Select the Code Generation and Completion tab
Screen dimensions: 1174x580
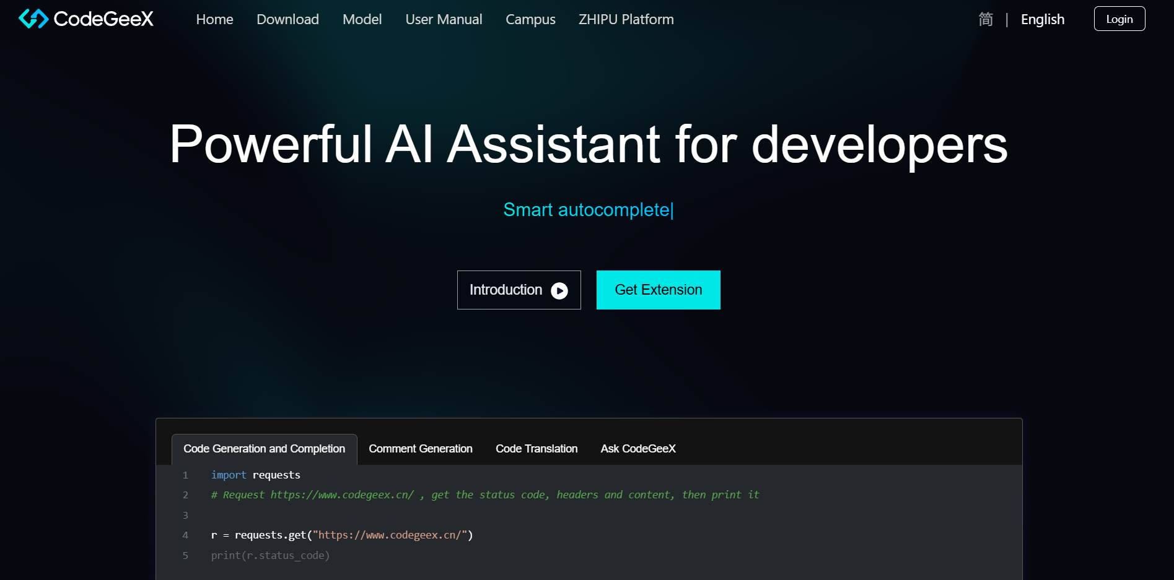click(x=265, y=449)
